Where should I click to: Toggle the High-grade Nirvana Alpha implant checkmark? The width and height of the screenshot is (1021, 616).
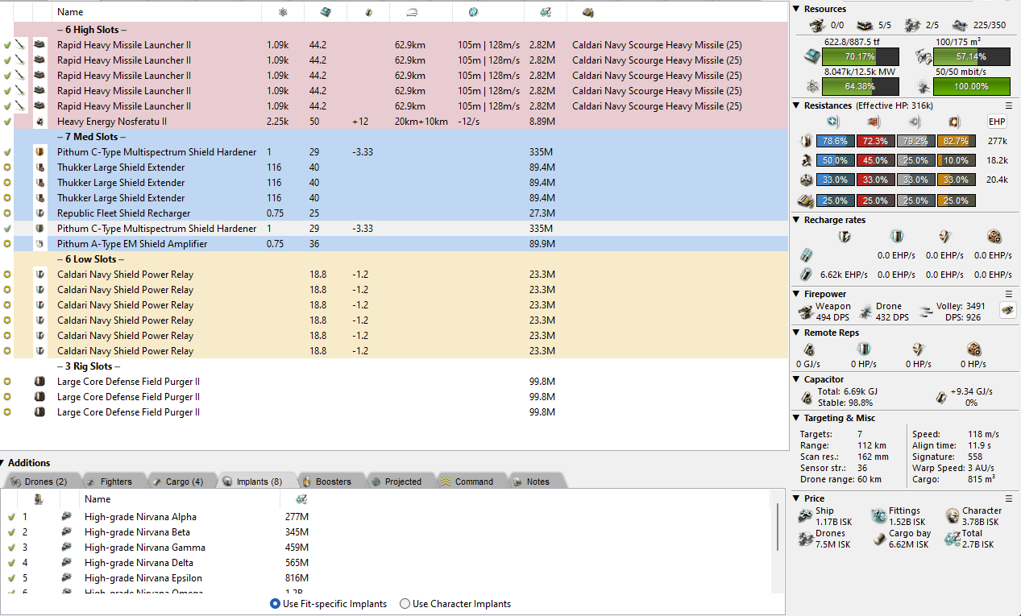pos(11,517)
